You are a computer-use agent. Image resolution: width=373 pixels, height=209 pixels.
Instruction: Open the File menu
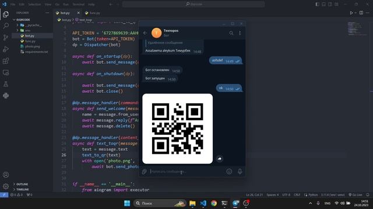coord(13,4)
